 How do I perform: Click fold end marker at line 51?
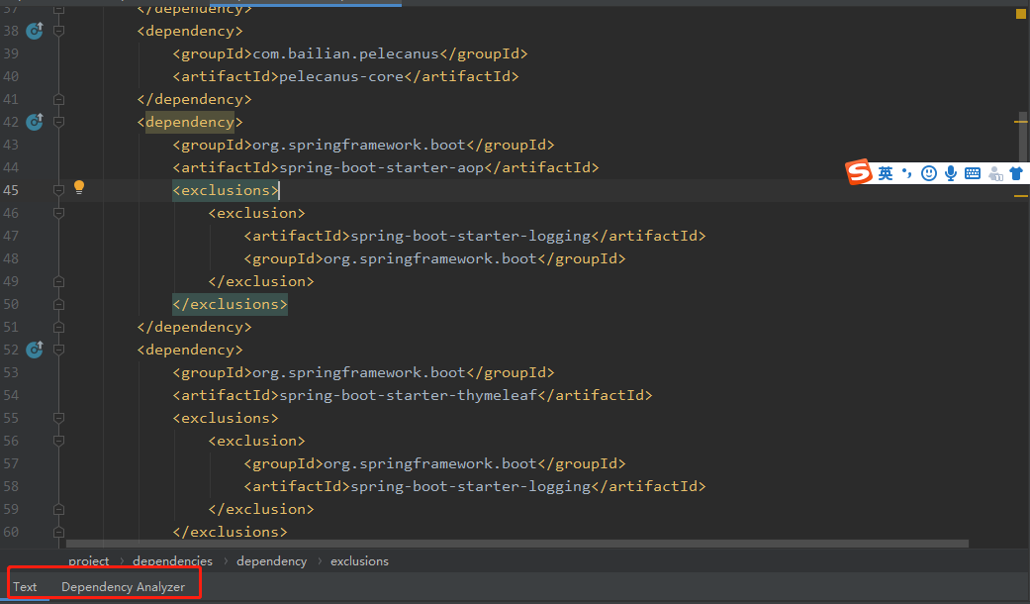tap(58, 327)
